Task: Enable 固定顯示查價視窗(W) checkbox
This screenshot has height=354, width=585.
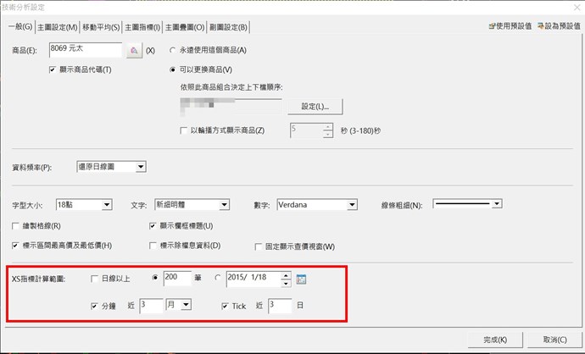Action: point(259,246)
